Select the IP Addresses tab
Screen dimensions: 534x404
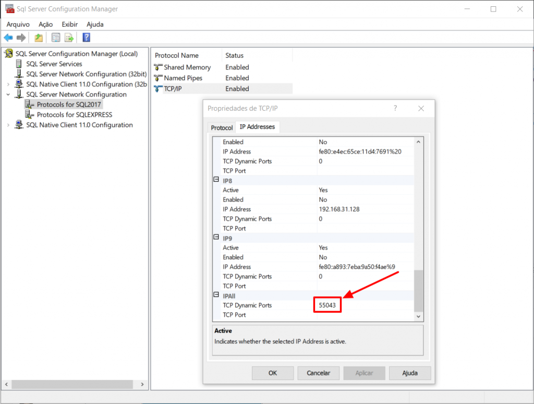[x=257, y=126]
